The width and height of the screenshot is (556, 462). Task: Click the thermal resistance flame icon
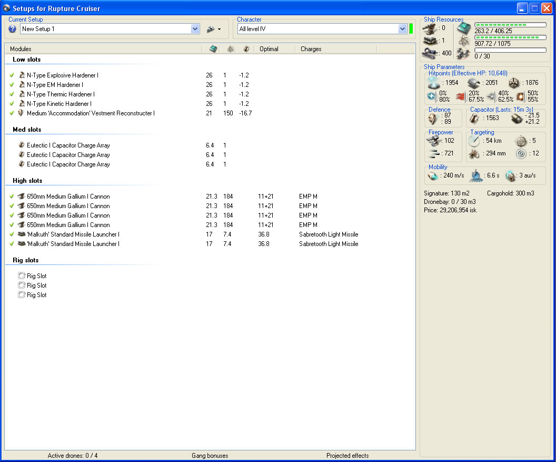coord(461,96)
